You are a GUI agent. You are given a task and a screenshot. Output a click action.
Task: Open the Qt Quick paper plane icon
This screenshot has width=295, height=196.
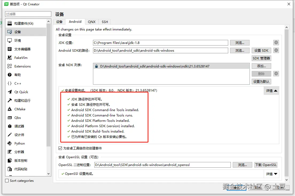(x=10, y=92)
